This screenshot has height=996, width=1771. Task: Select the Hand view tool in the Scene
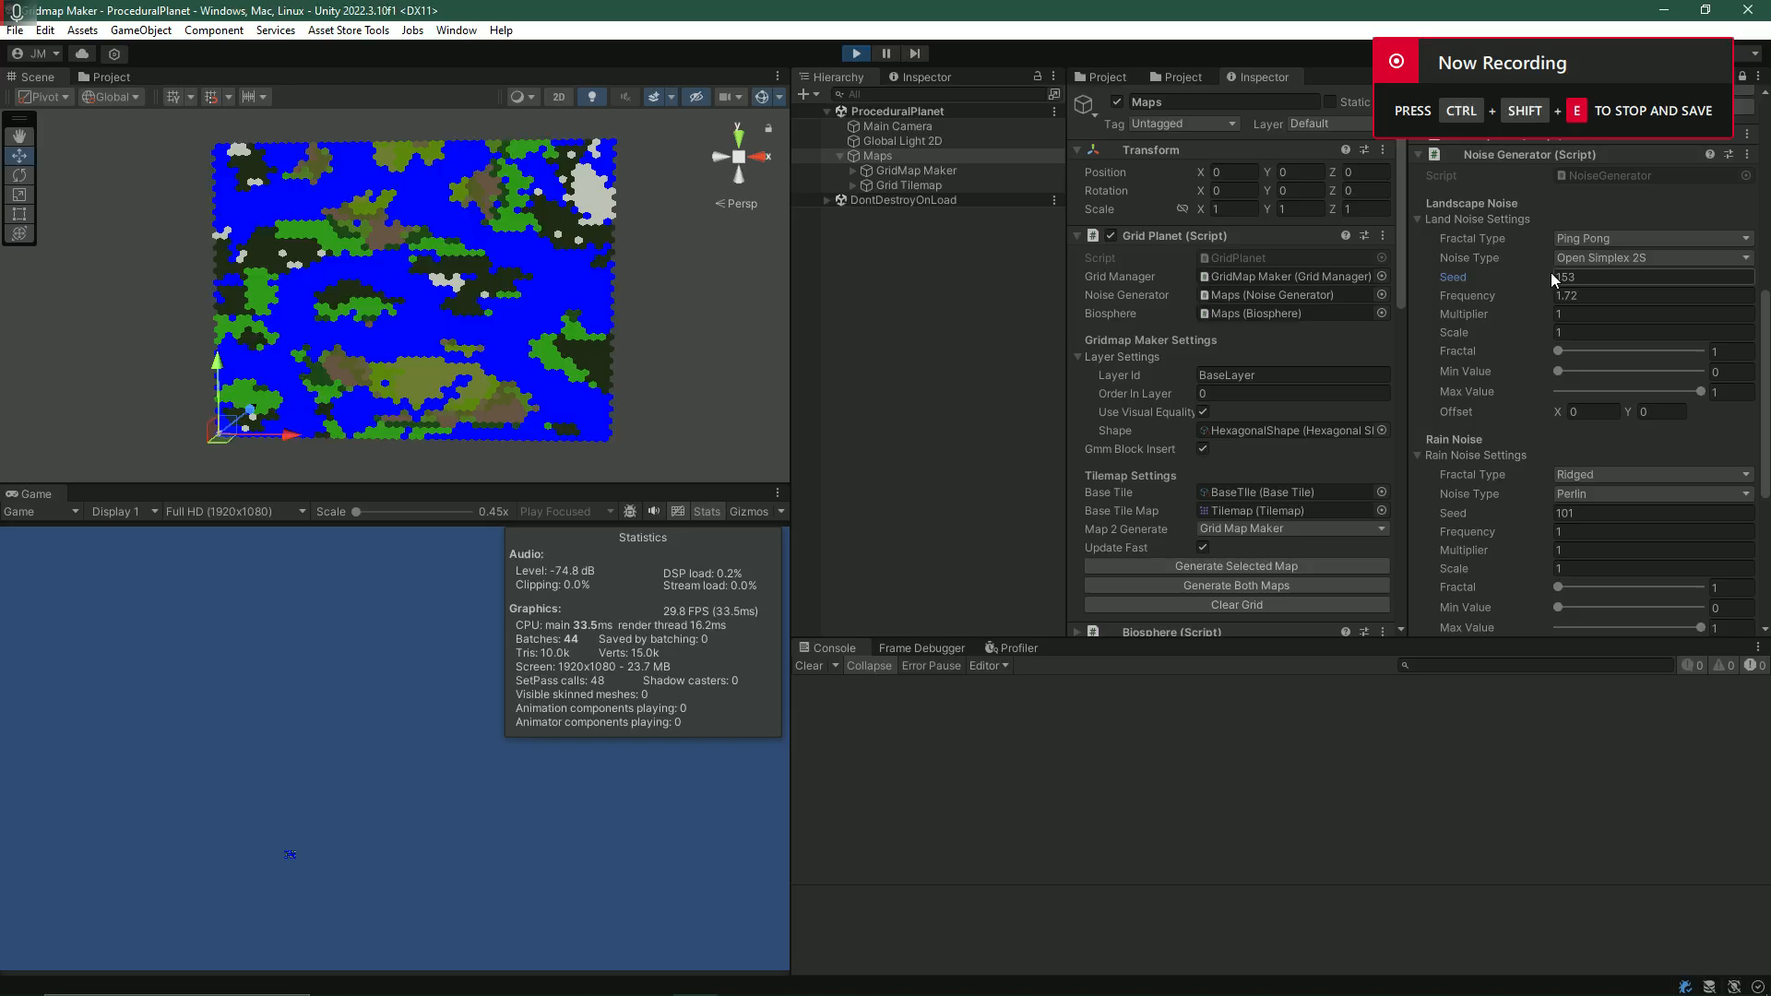pos(19,136)
